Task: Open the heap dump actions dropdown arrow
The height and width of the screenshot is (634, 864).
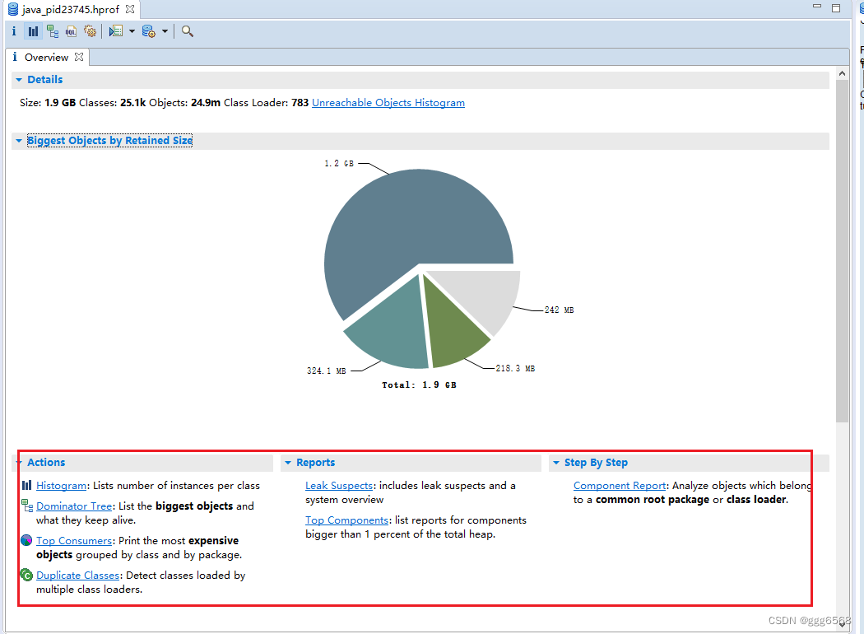Action: [x=165, y=31]
